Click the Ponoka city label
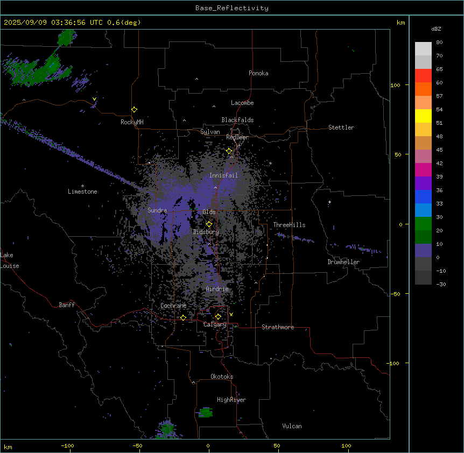This screenshot has width=464, height=453. coord(258,73)
